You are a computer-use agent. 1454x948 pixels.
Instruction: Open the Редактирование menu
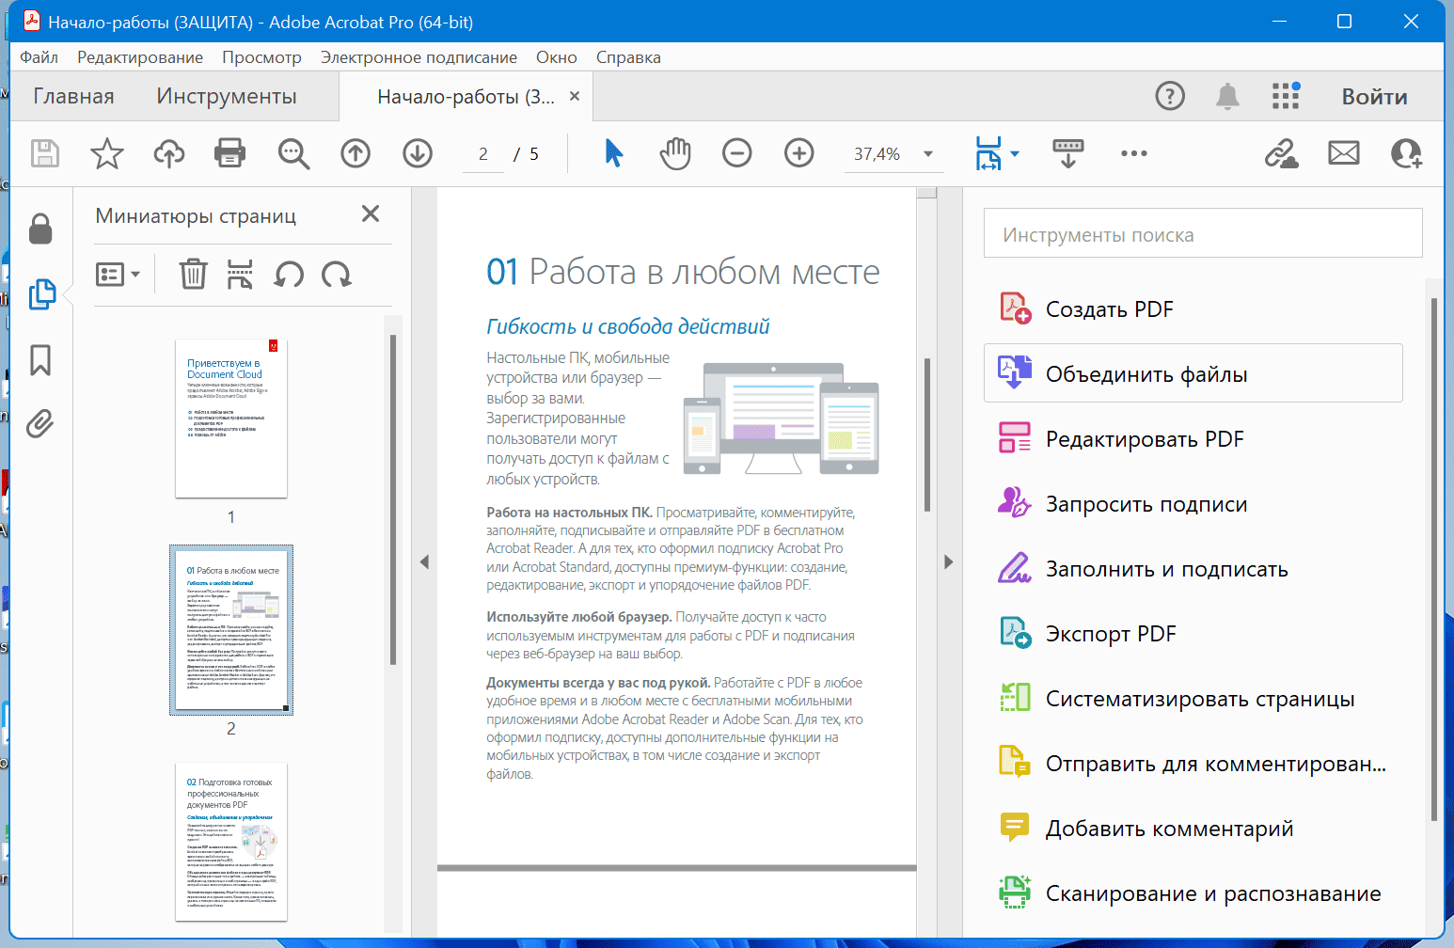(140, 57)
